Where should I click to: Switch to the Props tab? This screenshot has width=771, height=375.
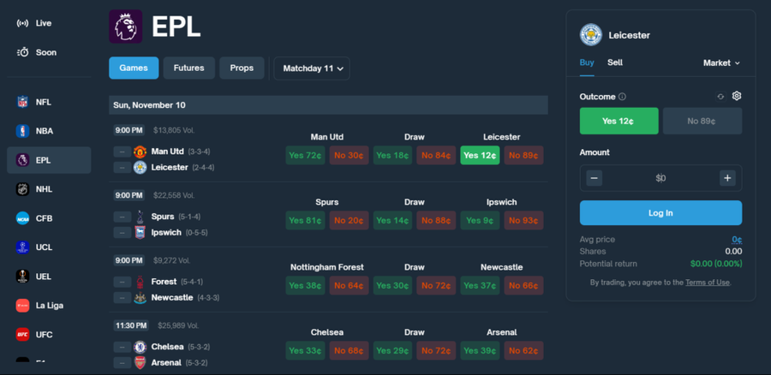pos(242,68)
